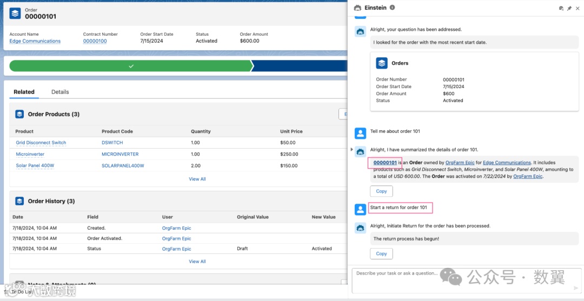The height and width of the screenshot is (301, 584).
Task: Click View All under Order Products
Action: 197,179
